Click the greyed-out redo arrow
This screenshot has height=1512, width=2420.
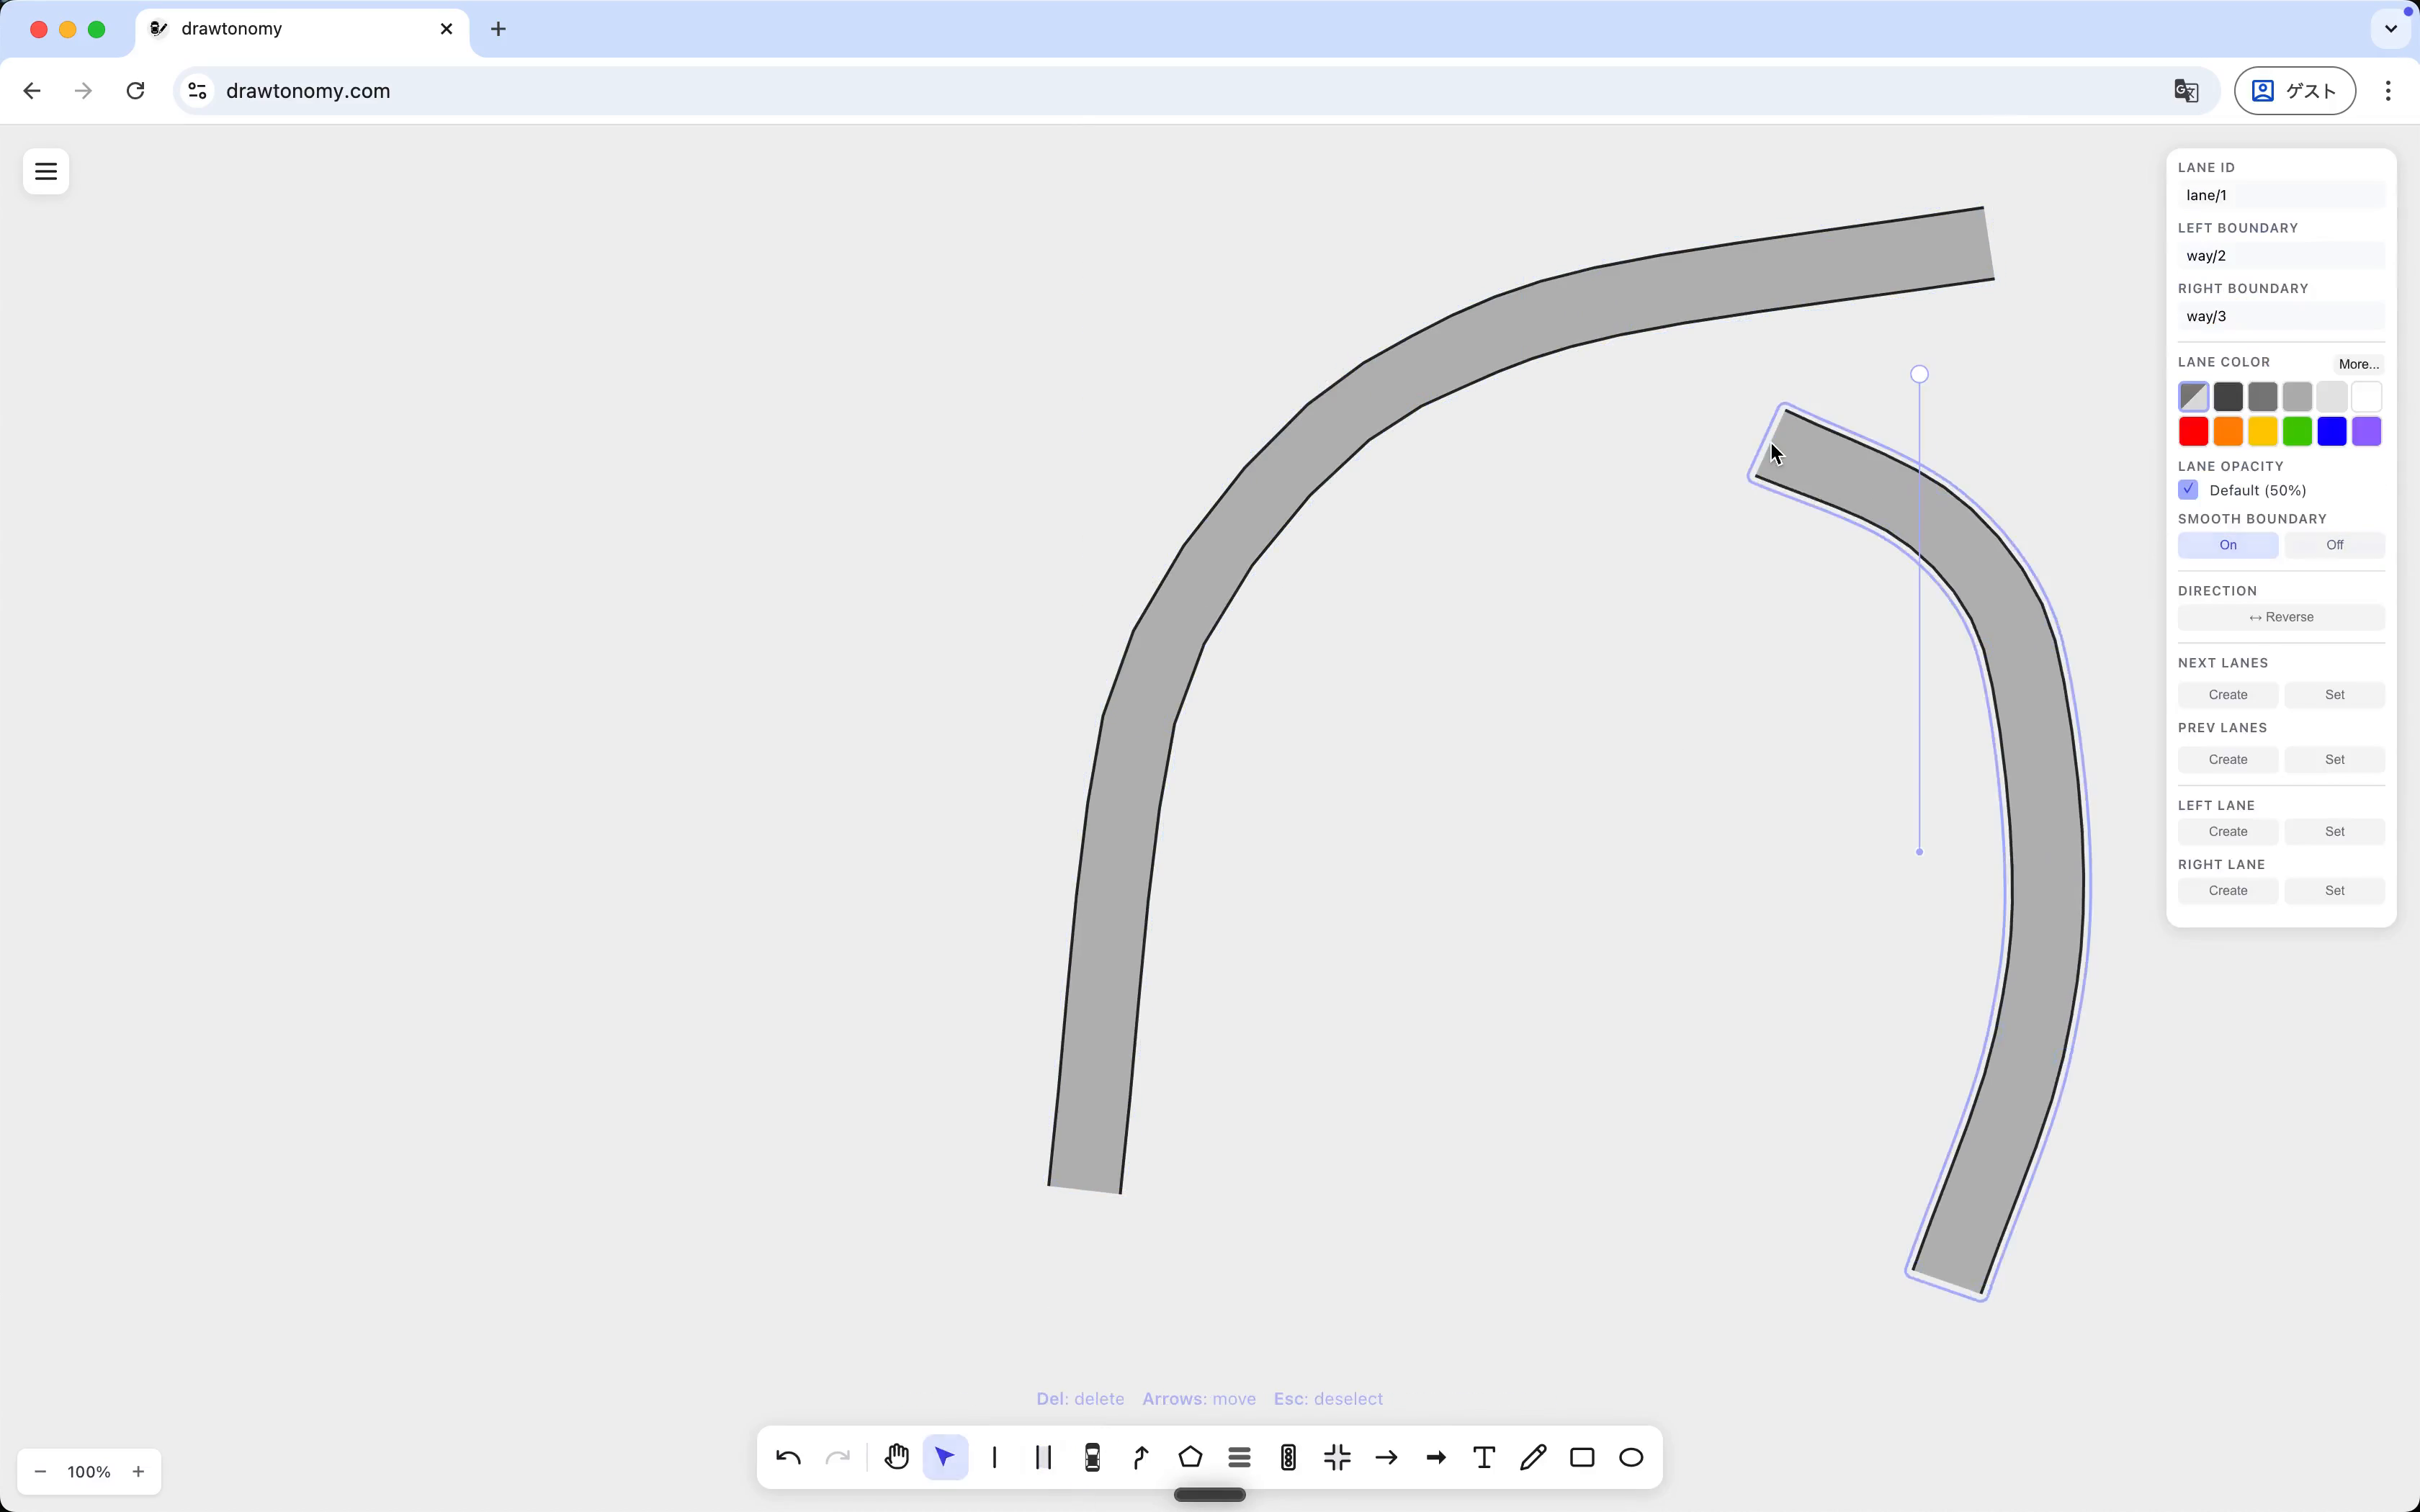coord(837,1457)
